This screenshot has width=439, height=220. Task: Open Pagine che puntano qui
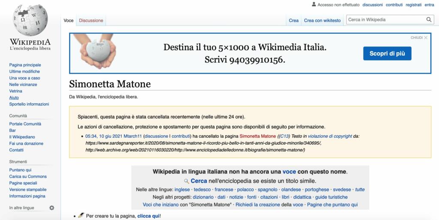332,205
